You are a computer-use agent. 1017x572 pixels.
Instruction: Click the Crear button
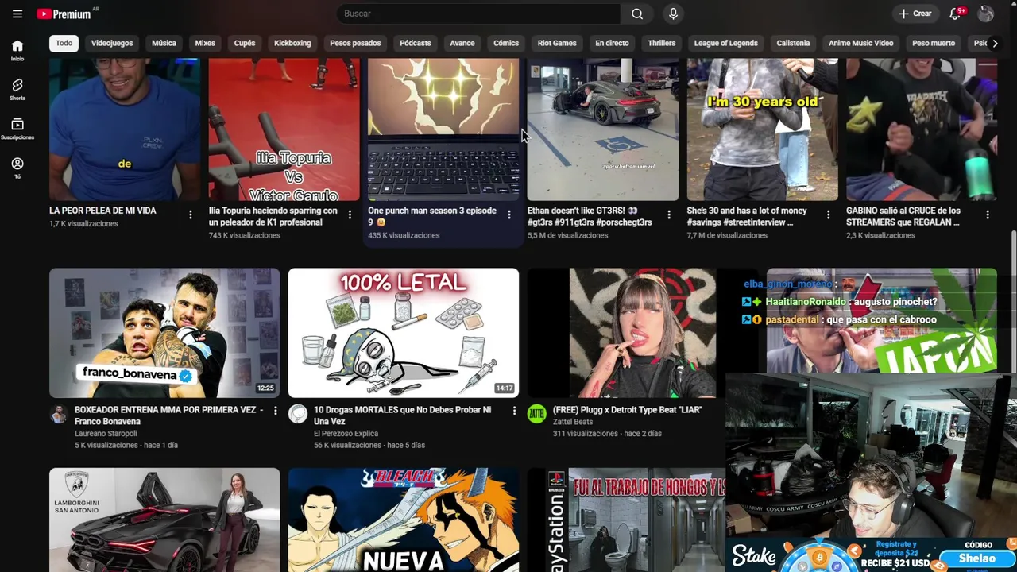coord(915,14)
